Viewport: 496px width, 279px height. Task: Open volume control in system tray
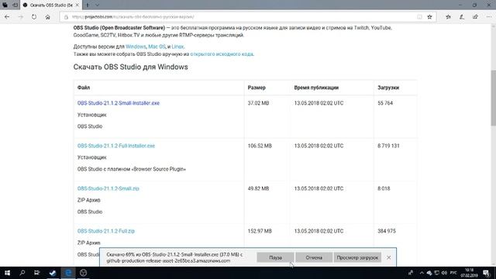pyautogui.click(x=444, y=273)
